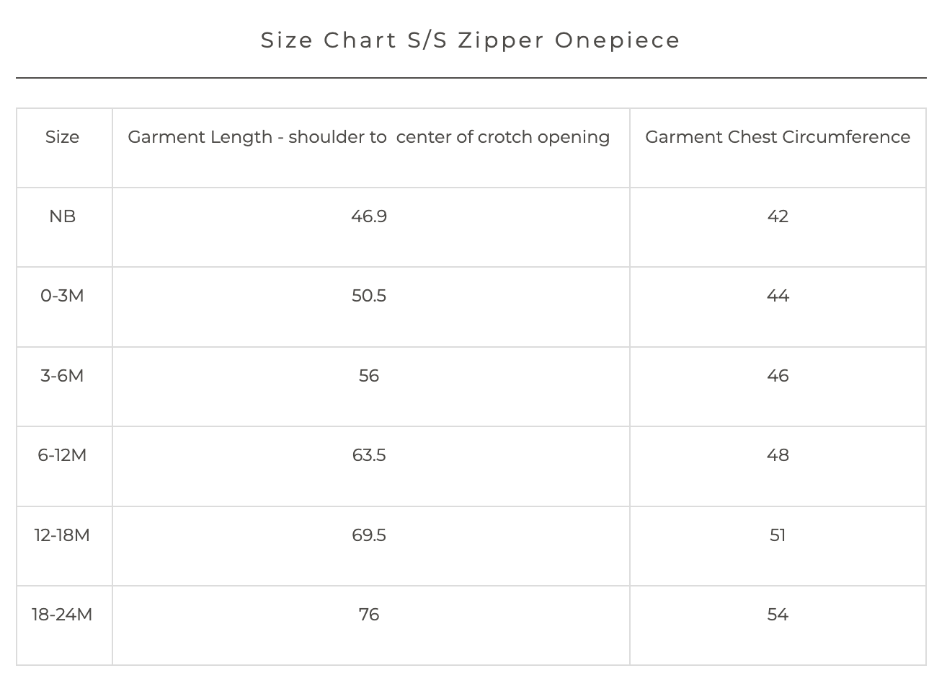Click the 76 garment length value
The width and height of the screenshot is (947, 681).
(x=369, y=615)
